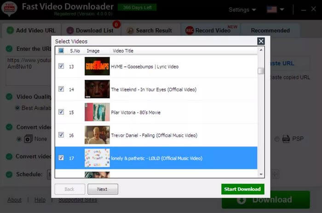This screenshot has height=213, width=322.
Task: Open the Help link
Action: (40, 200)
